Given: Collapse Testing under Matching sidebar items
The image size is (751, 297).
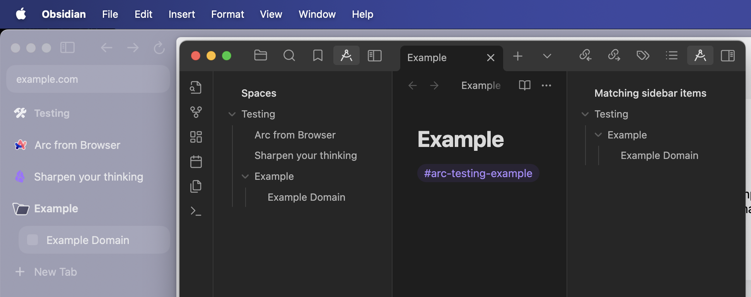Looking at the screenshot, I should [585, 114].
